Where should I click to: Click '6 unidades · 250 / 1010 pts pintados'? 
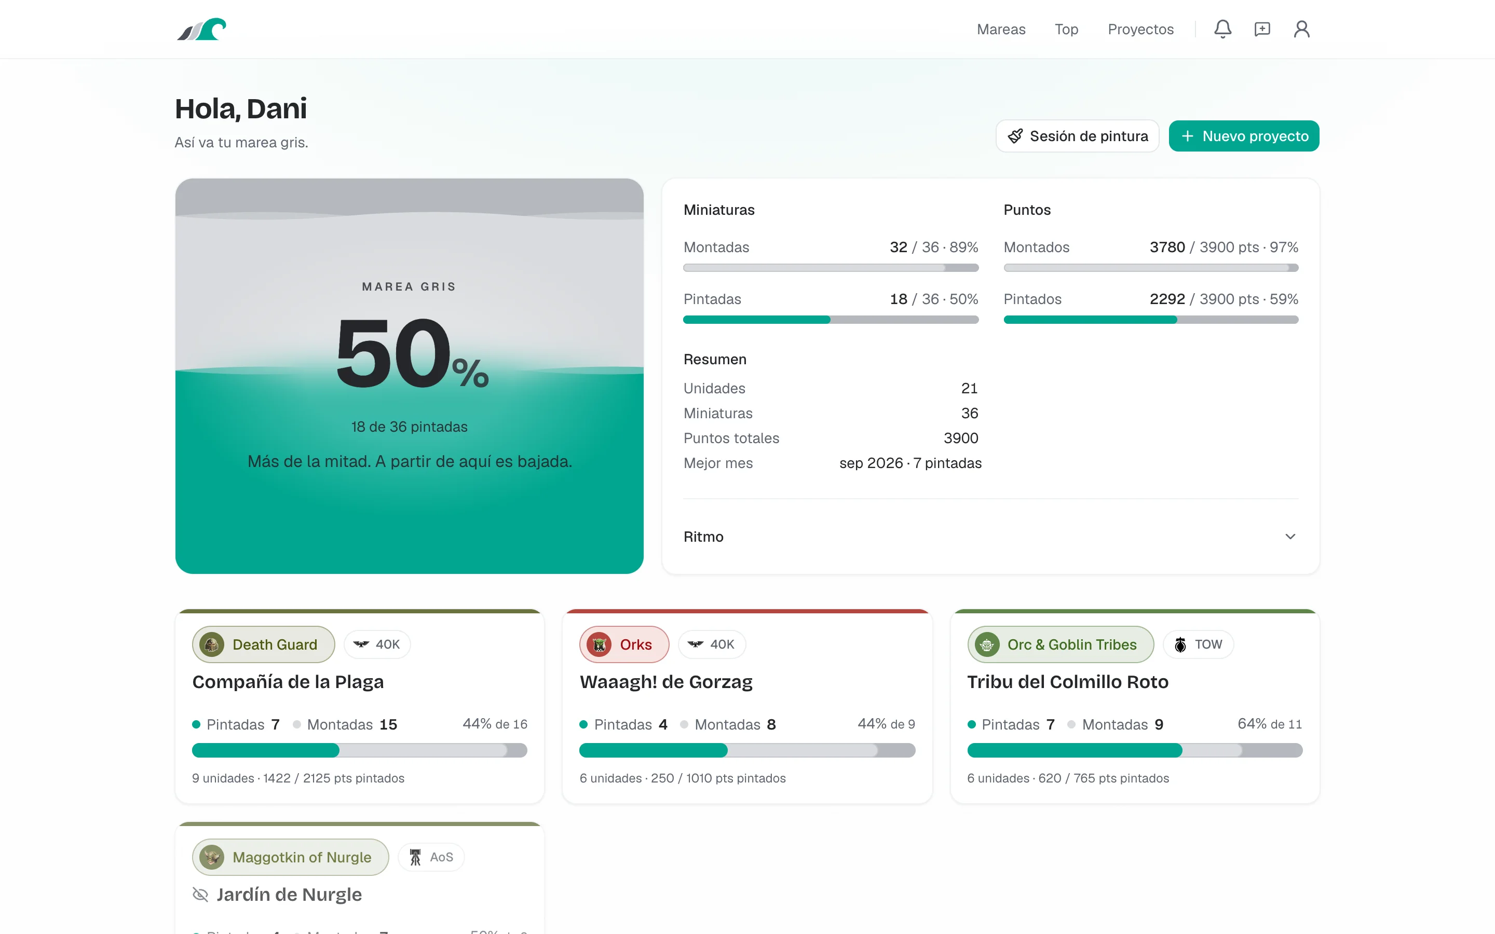coord(682,778)
